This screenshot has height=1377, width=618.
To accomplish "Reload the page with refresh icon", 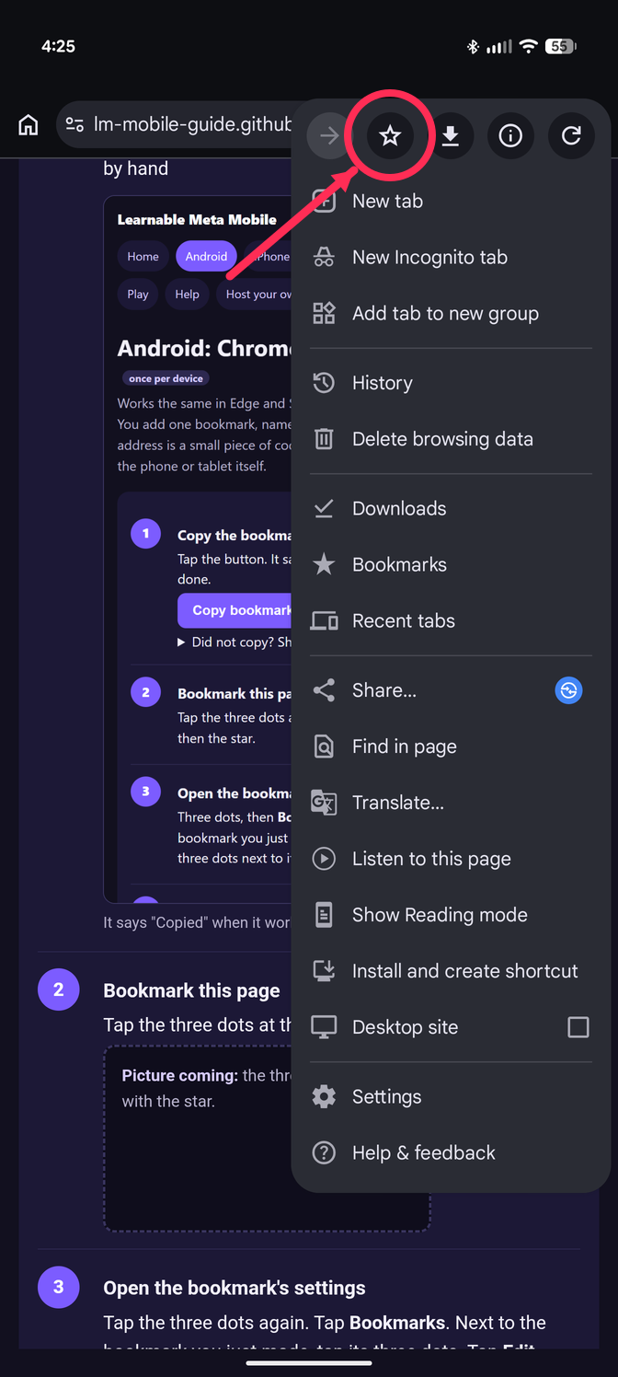I will pyautogui.click(x=571, y=136).
